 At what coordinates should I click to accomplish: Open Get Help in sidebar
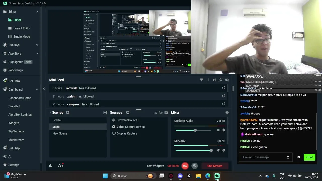tap(11, 148)
